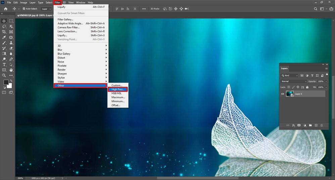Select the Crop tool
335x180 pixels.
coord(4,32)
